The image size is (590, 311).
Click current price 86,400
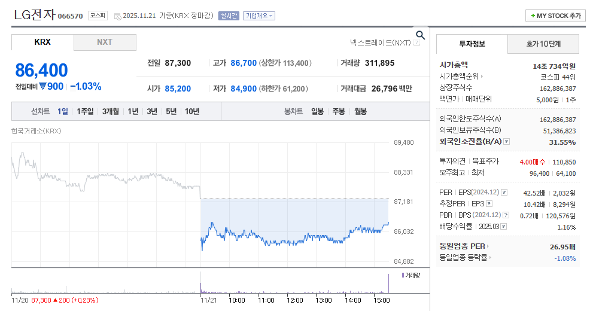pos(41,71)
